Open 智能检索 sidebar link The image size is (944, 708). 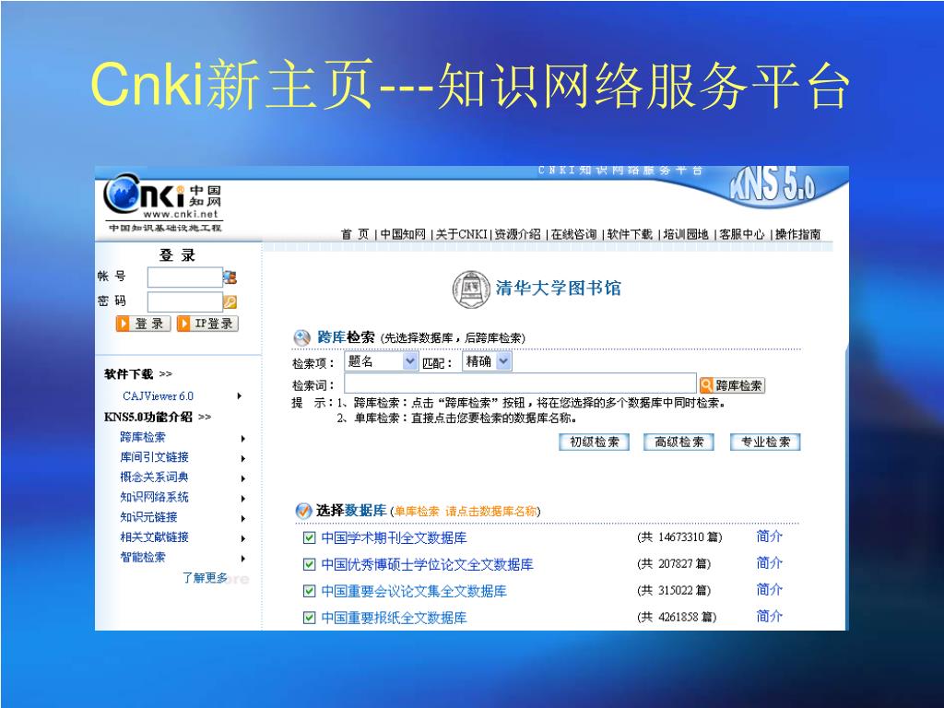pos(143,557)
